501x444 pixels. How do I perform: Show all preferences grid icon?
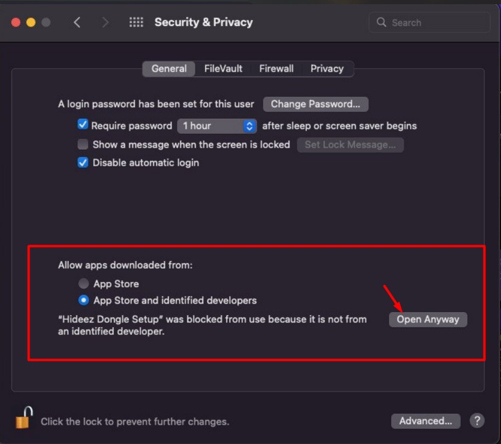click(x=136, y=22)
